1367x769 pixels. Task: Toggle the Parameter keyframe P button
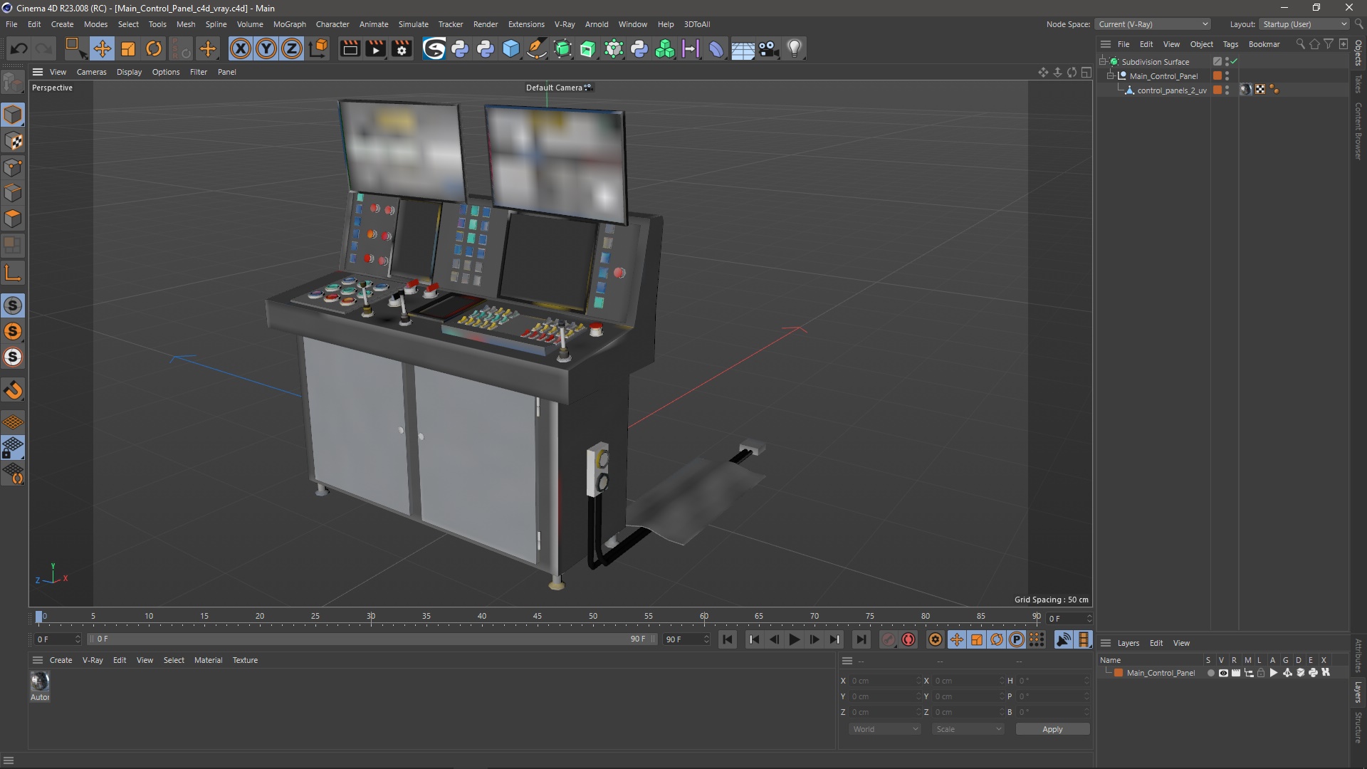(1017, 639)
